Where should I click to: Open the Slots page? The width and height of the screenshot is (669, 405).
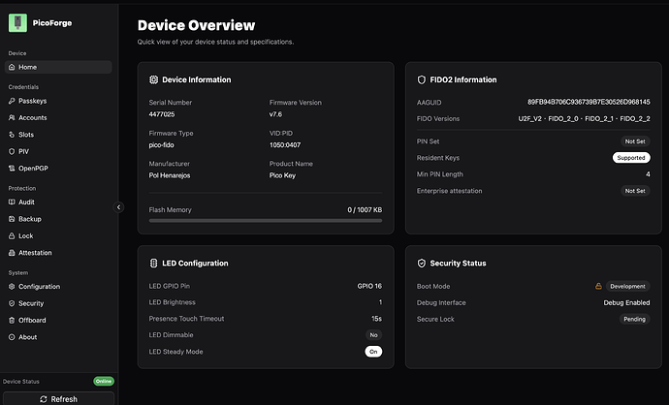tap(58, 135)
